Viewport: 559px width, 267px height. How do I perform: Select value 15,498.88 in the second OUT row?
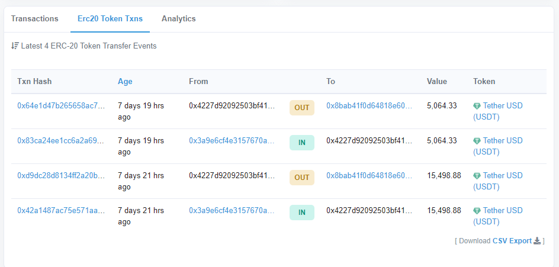[x=444, y=175]
